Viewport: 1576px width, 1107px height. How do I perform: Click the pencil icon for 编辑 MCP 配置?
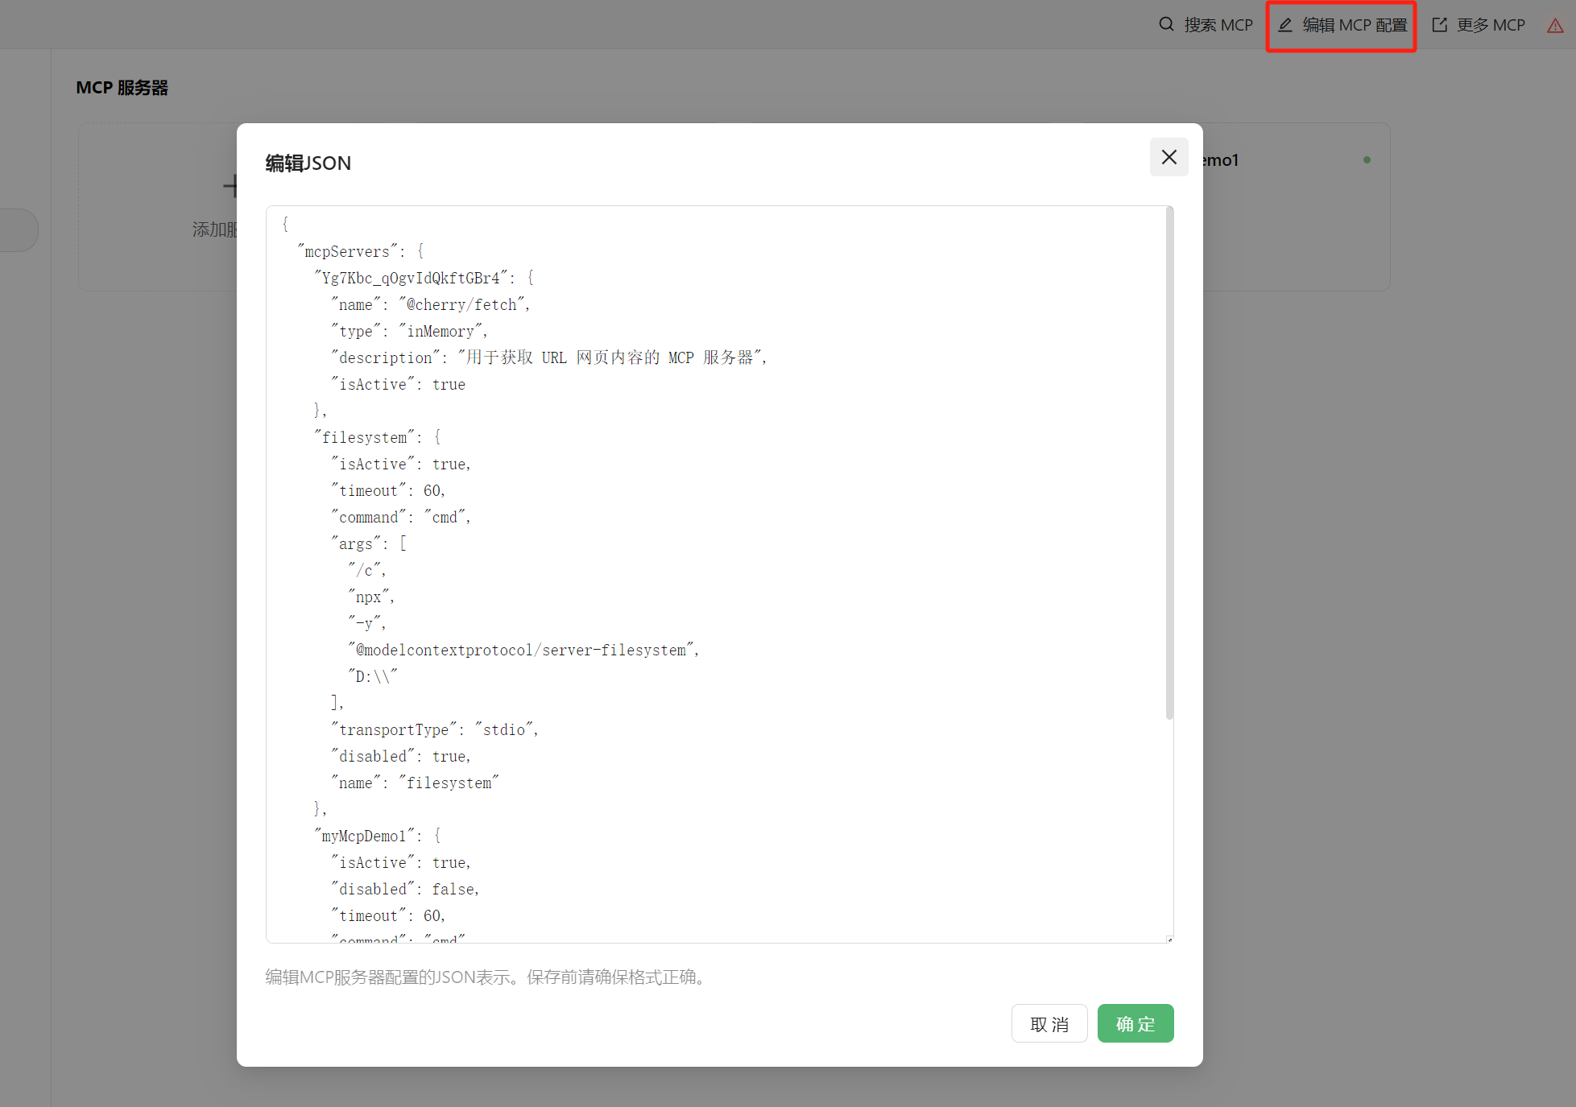[1285, 25]
